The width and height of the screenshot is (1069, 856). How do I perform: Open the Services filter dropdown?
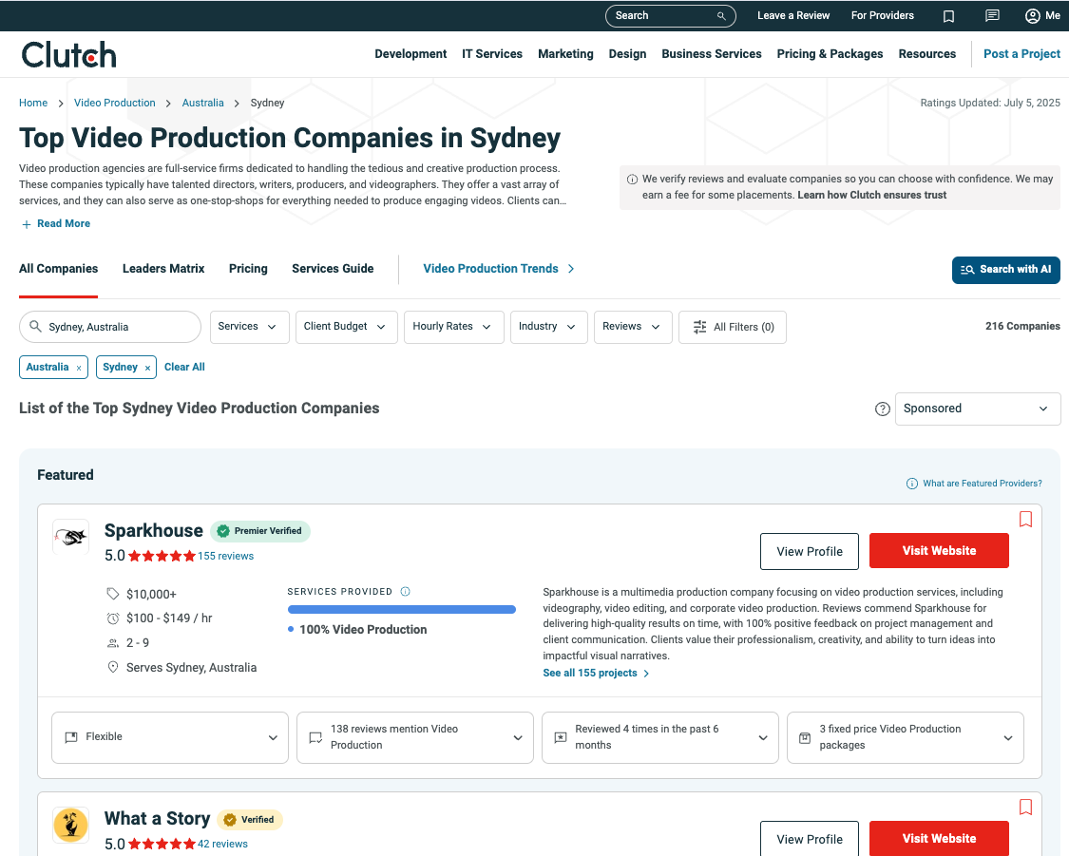pos(249,327)
